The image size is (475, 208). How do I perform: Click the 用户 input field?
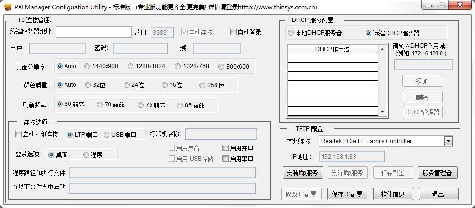pyautogui.click(x=58, y=48)
